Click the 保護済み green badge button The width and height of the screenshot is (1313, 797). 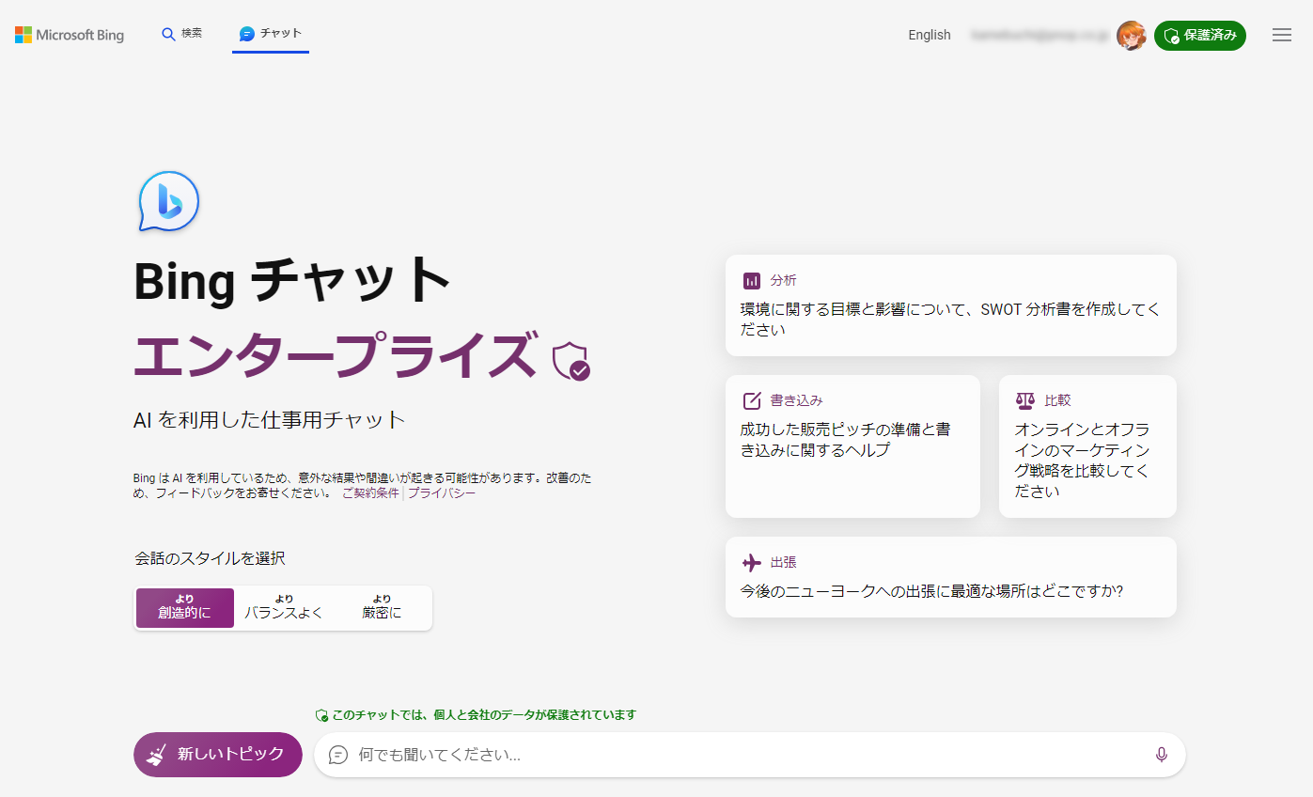(1199, 36)
